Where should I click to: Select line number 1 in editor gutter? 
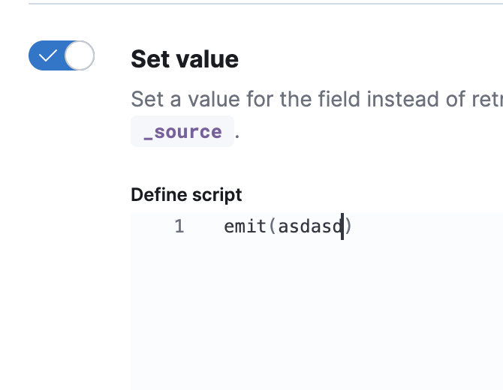(179, 226)
